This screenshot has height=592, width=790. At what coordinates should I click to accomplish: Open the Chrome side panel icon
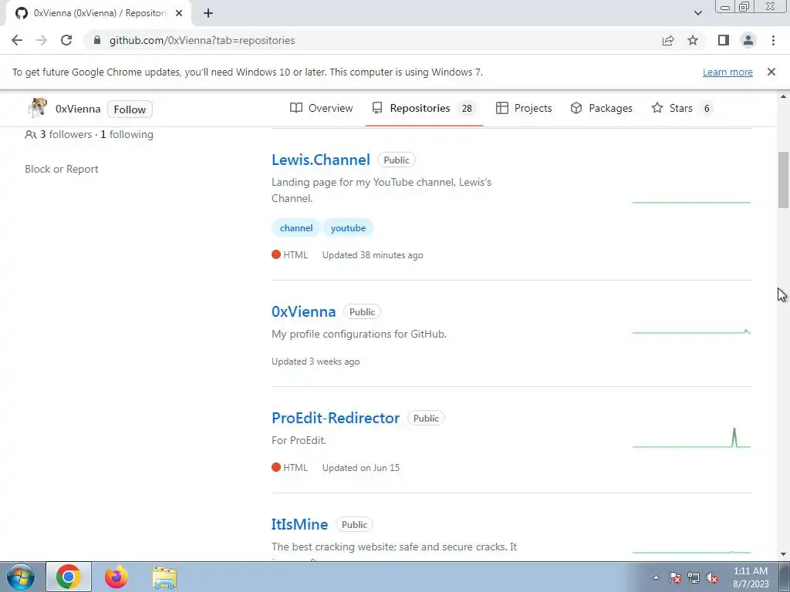coord(724,40)
